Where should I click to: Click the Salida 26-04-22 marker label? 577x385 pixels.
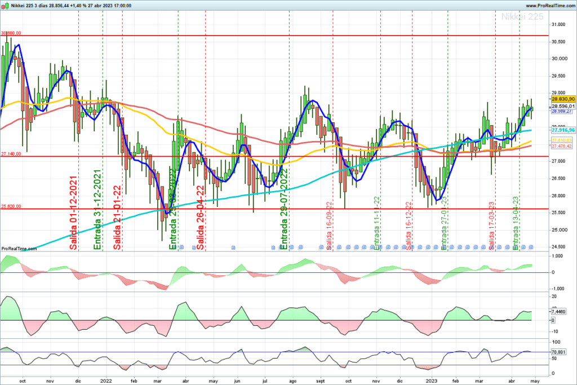pyautogui.click(x=200, y=218)
